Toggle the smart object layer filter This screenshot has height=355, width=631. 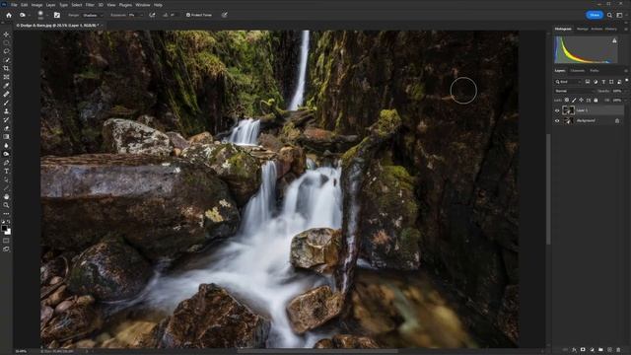619,82
